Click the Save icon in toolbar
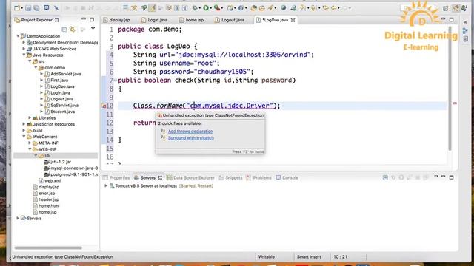474x266 pixels. click(x=28, y=8)
